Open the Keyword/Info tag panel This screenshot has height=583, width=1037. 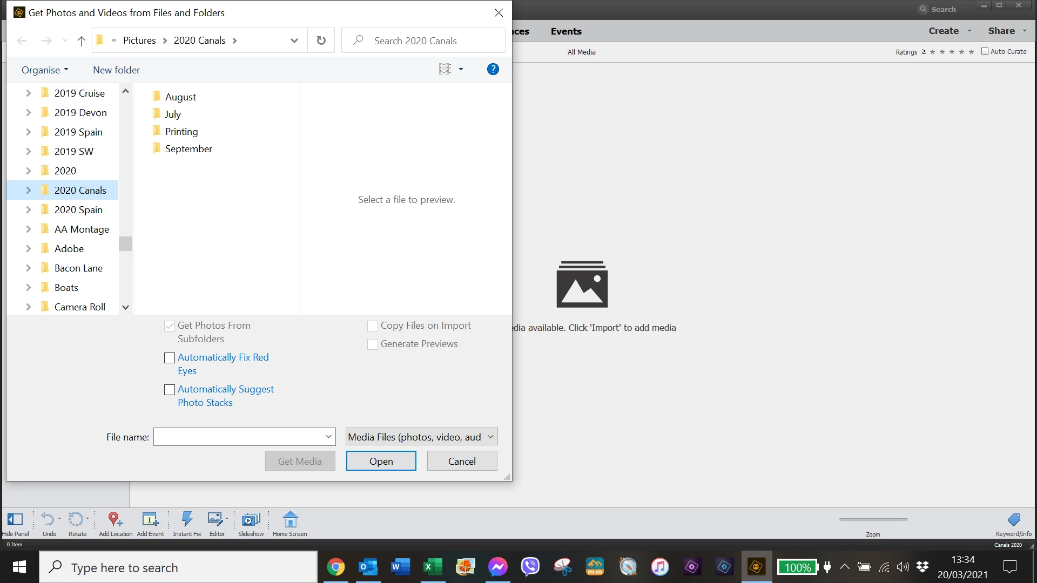coord(1014,519)
